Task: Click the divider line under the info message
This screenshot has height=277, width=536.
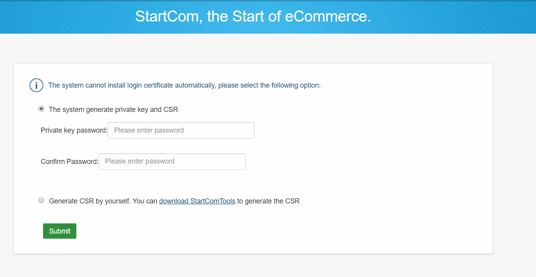Action: [x=253, y=97]
